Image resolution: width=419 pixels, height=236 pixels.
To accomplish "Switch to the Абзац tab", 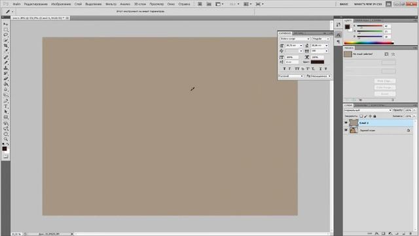I will click(299, 33).
